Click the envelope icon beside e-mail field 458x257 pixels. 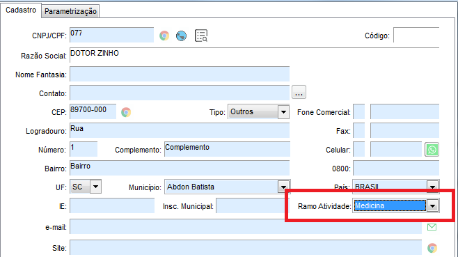click(x=432, y=227)
